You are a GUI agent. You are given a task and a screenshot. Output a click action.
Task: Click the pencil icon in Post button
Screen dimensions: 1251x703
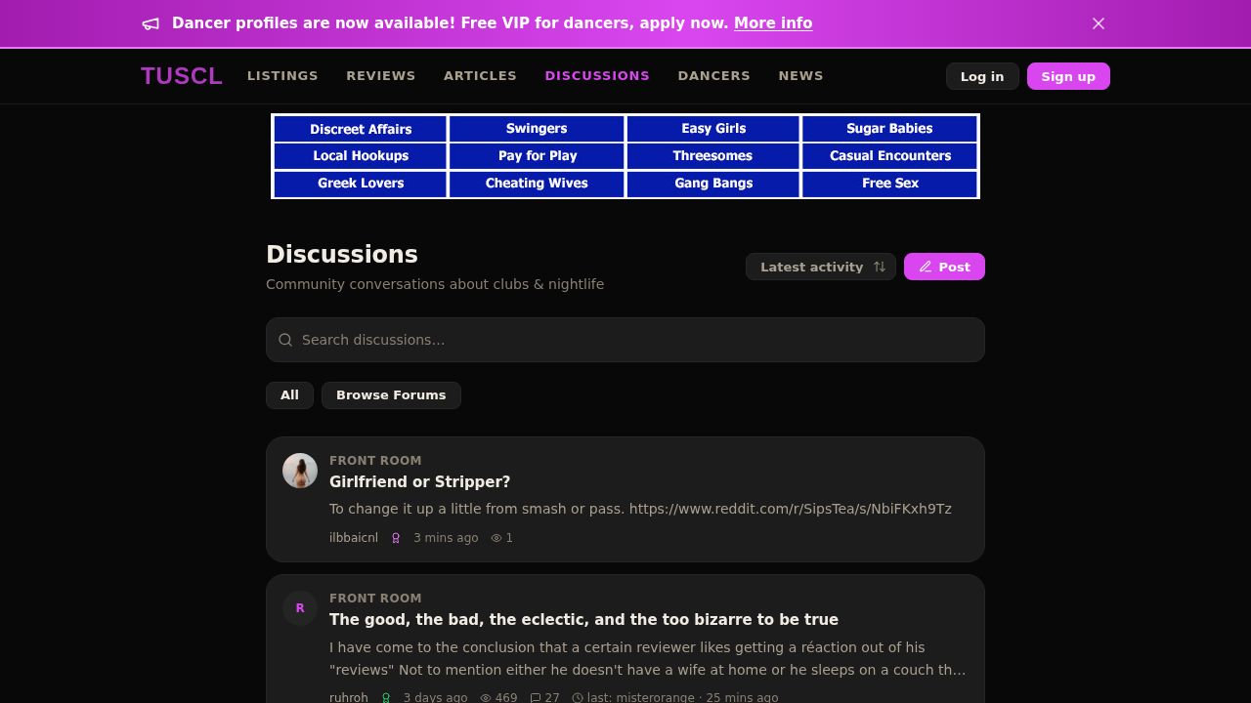926,267
